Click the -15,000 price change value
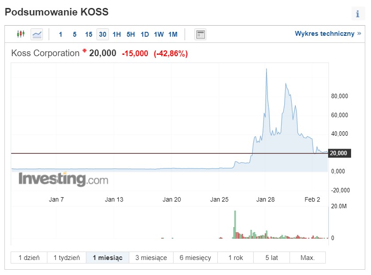Viewport: 371px width, 275px height. coord(135,53)
